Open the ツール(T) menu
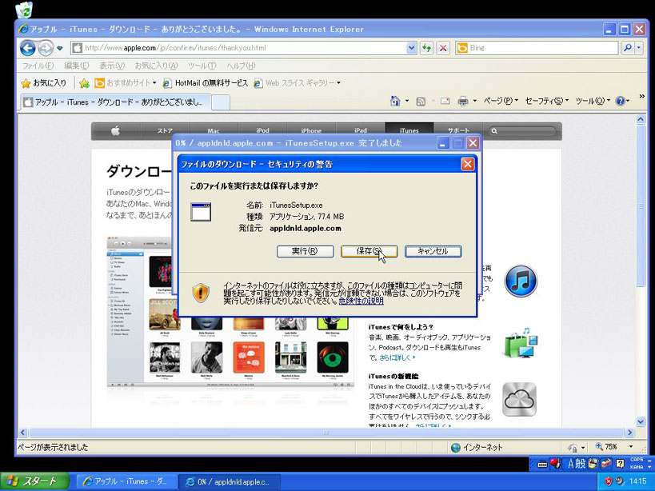This screenshot has width=655, height=491. point(202,66)
